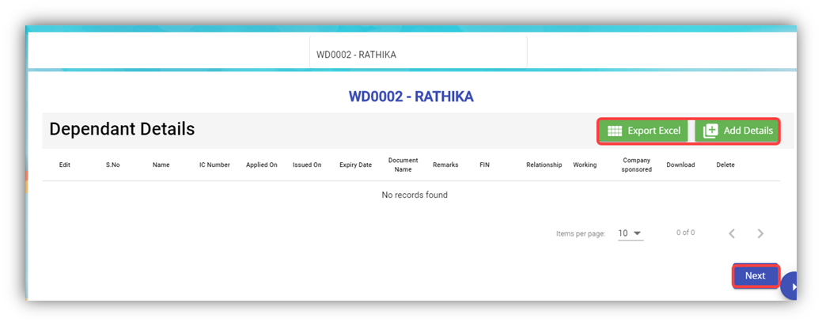Click the Applied On column header
The image size is (822, 326).
click(262, 165)
